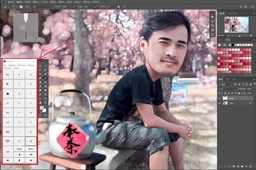Click the Del key in Click-N-Type
Screen dimensions: 256x170
point(8,152)
